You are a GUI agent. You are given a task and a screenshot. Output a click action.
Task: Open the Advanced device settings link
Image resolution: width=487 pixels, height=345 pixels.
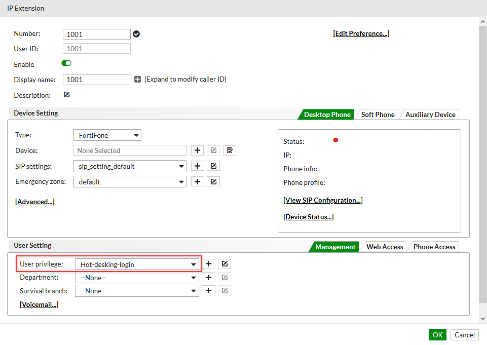pos(35,202)
